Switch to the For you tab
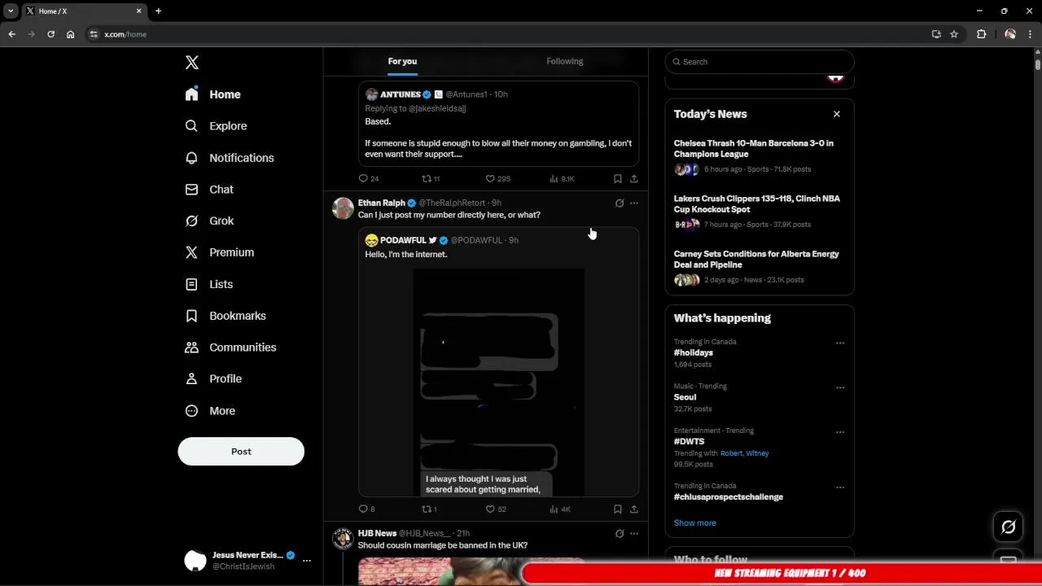The height and width of the screenshot is (586, 1042). (x=402, y=61)
